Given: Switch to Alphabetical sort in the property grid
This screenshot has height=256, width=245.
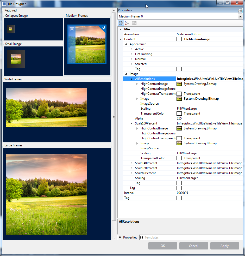Looking at the screenshot, I should click(127, 23).
